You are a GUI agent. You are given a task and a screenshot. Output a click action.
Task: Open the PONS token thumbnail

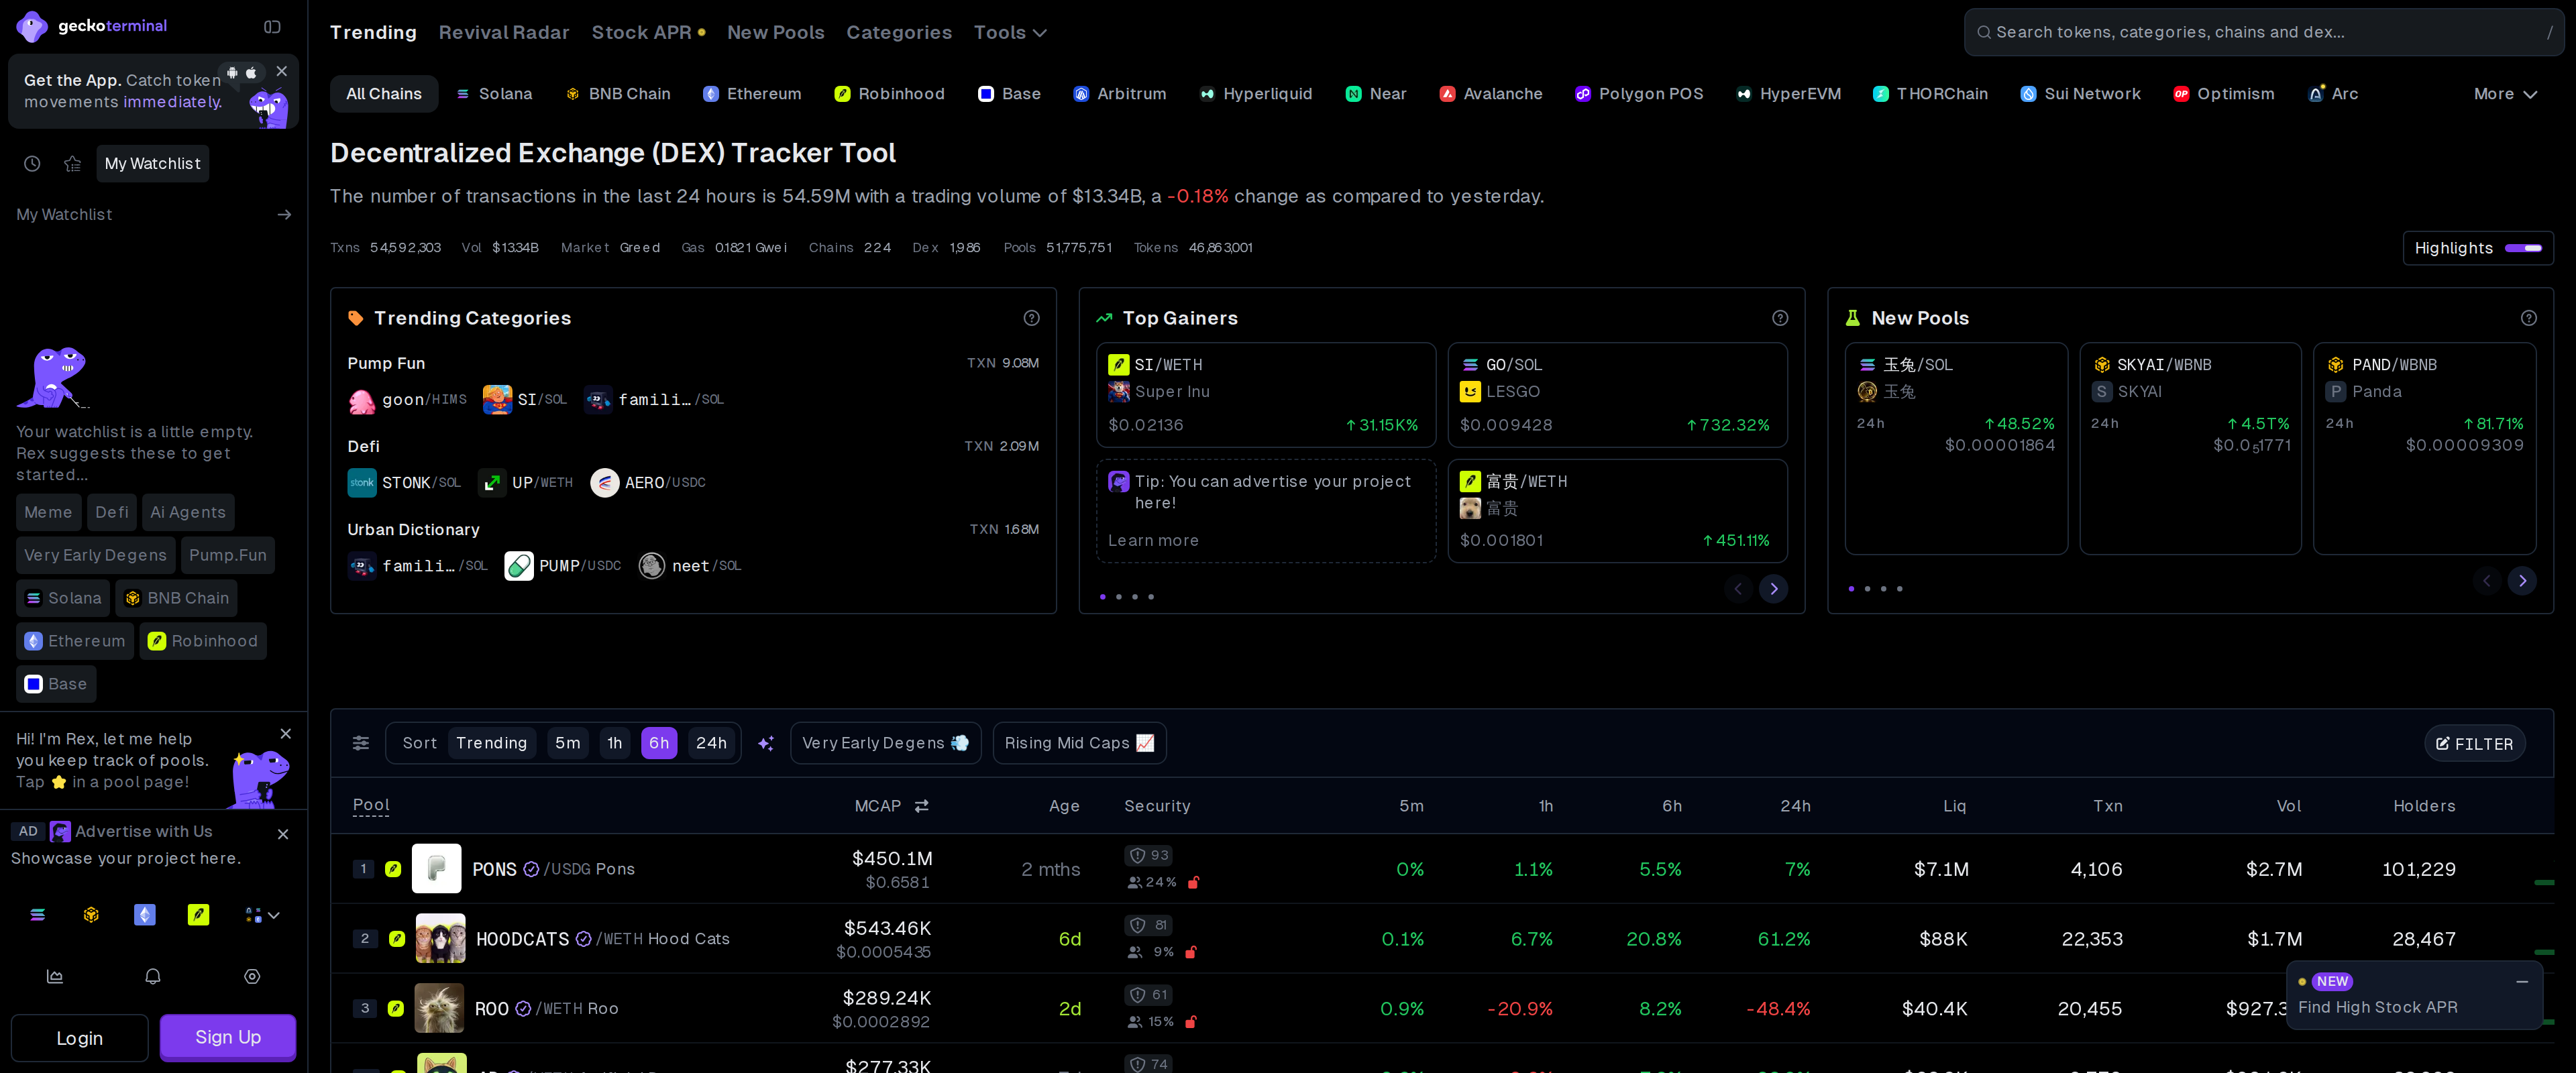click(x=437, y=868)
